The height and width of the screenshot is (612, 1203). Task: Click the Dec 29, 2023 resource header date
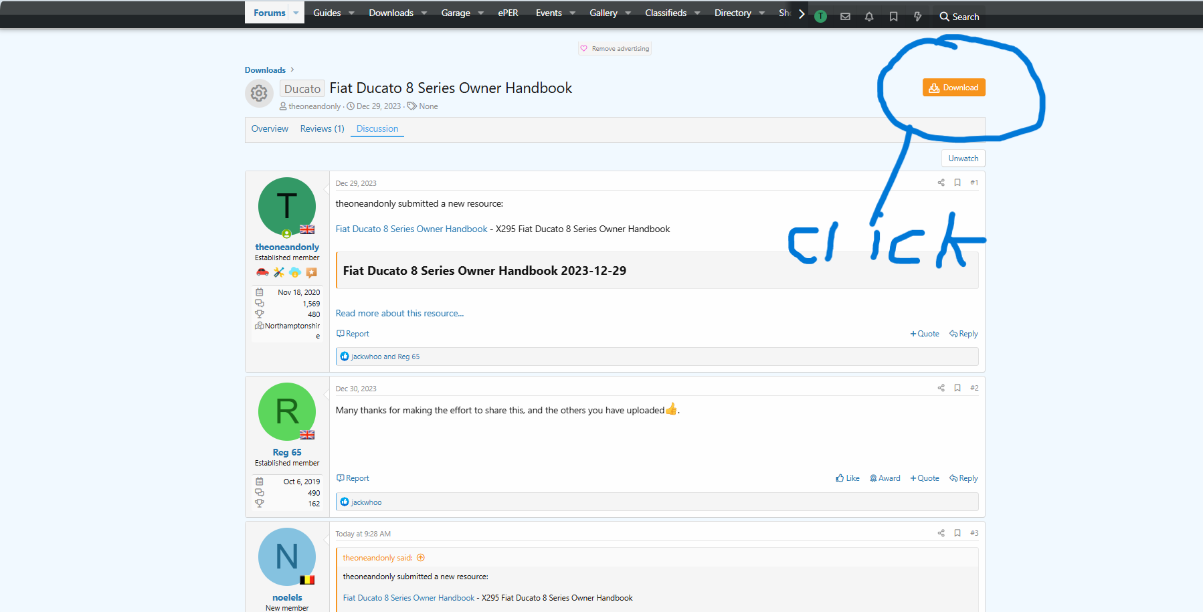379,106
